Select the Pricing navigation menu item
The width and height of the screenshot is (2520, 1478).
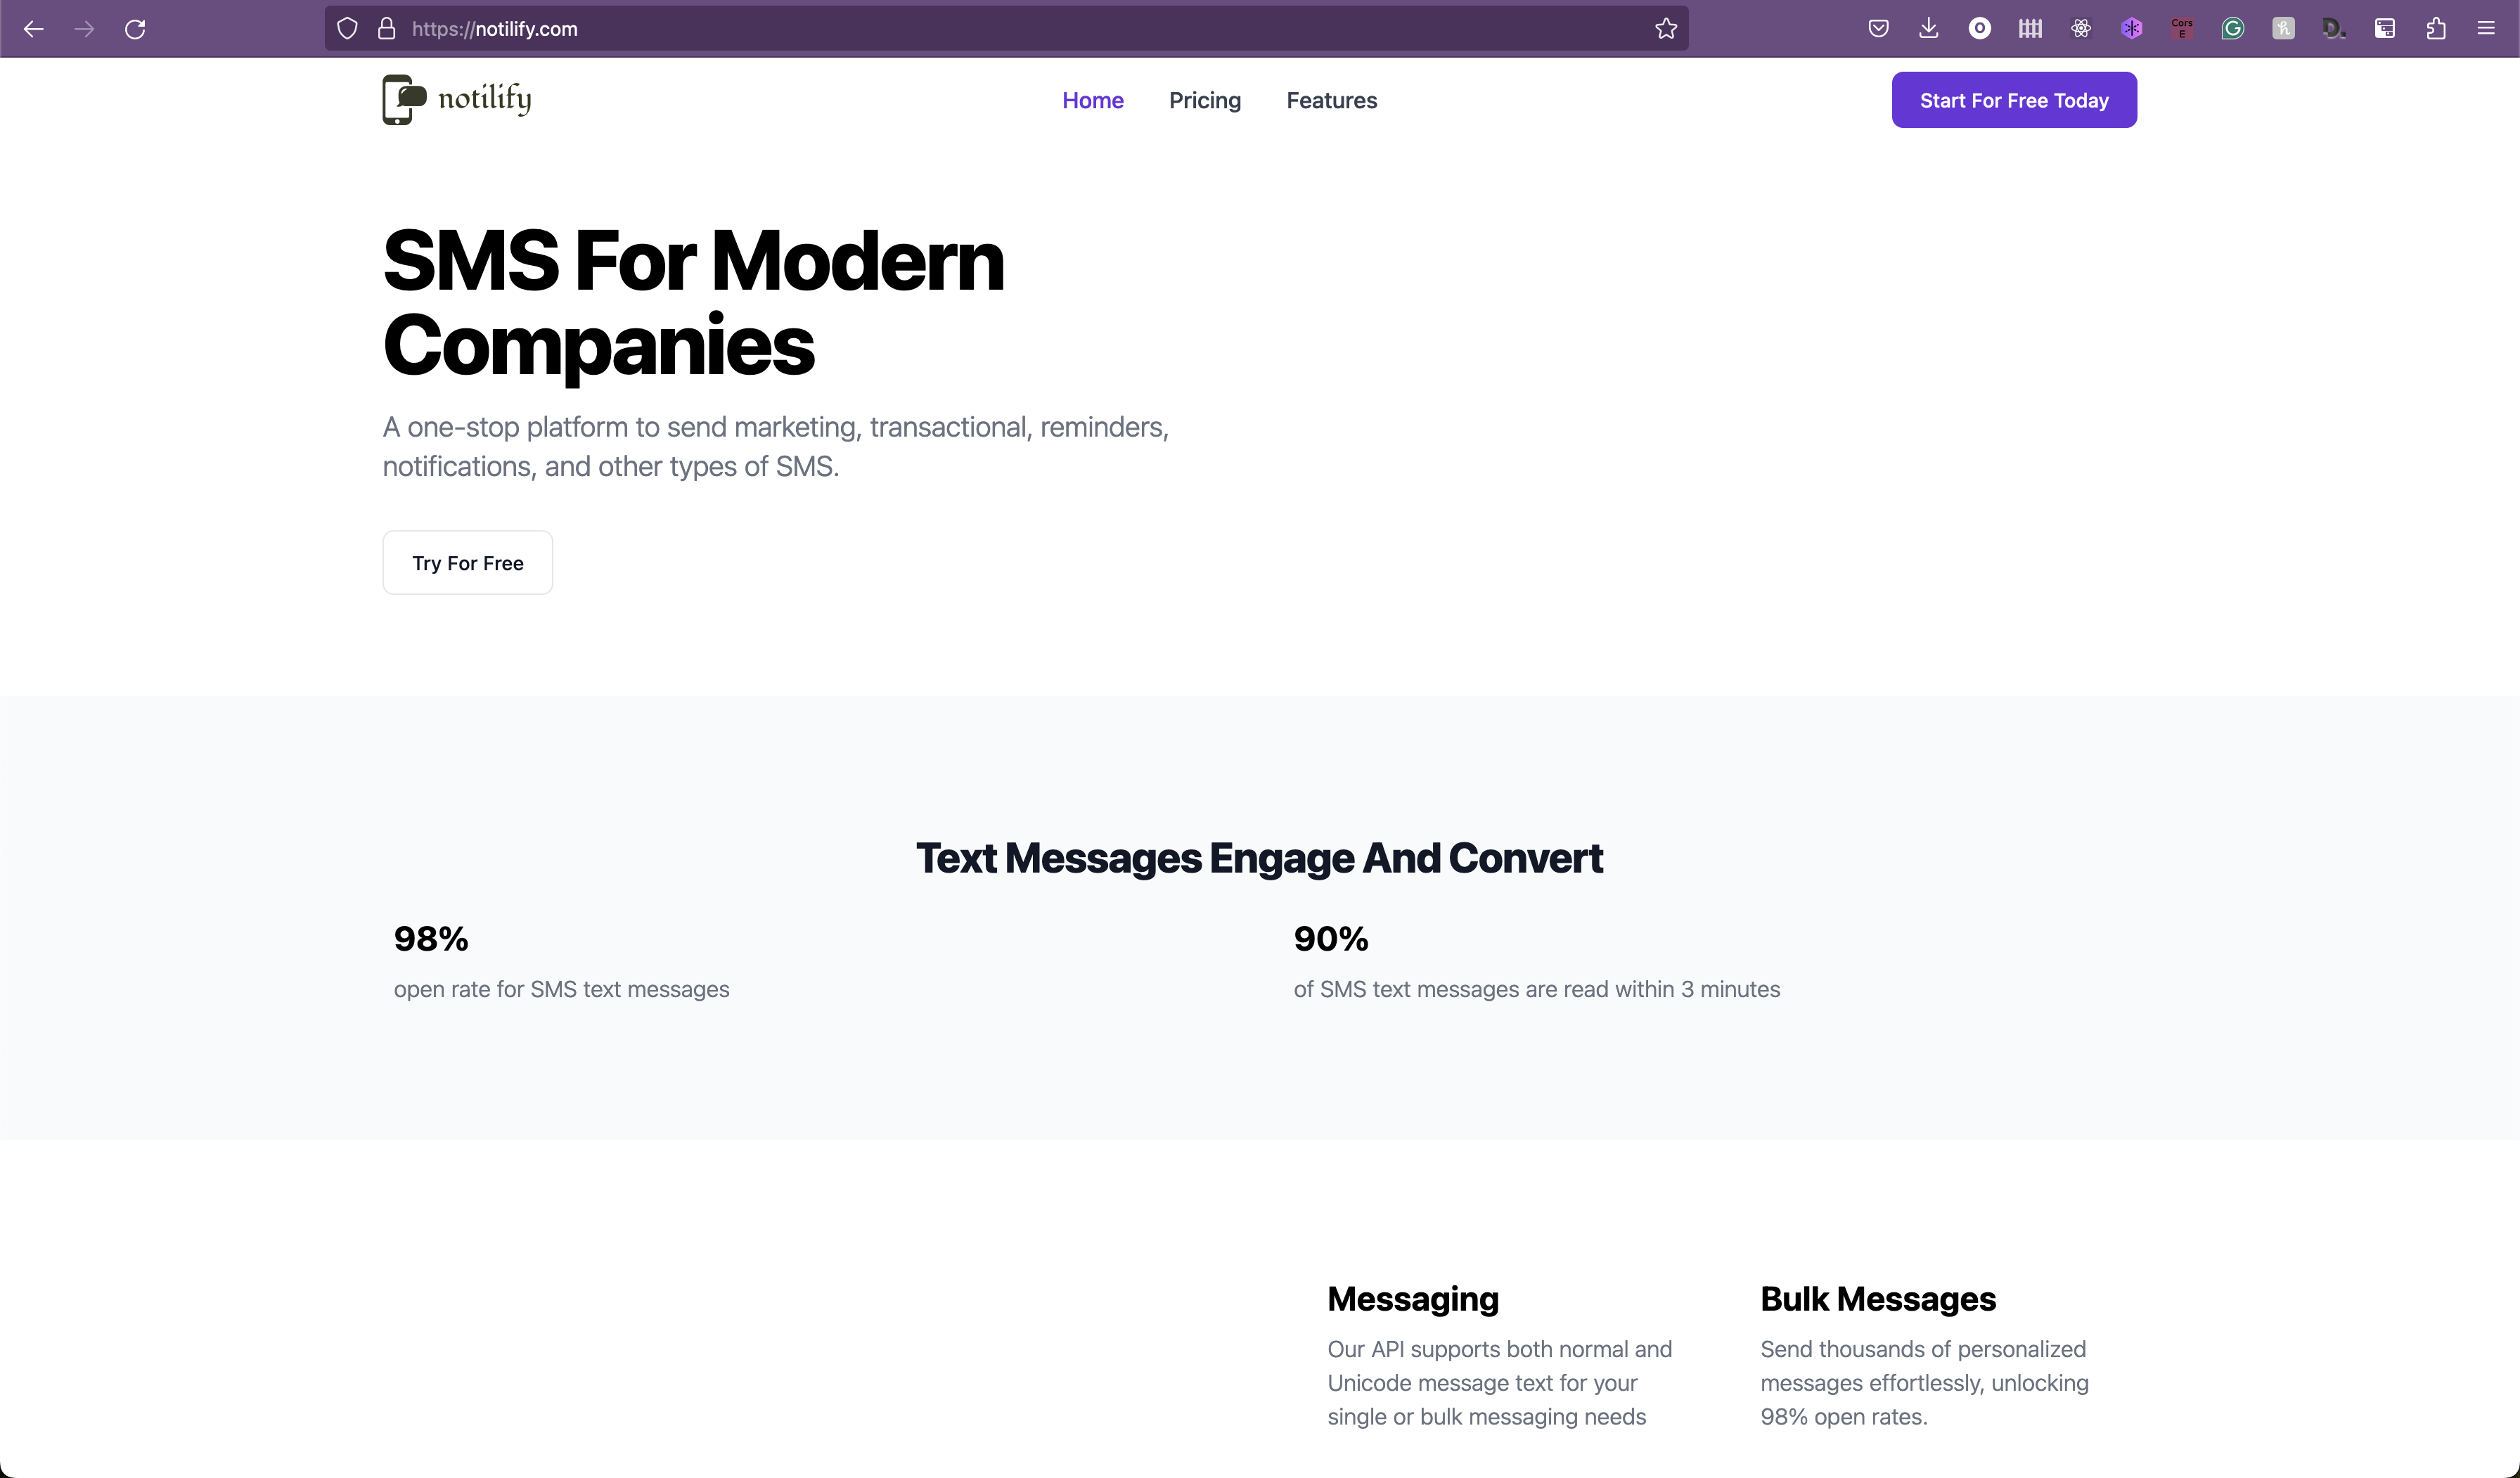(1204, 101)
